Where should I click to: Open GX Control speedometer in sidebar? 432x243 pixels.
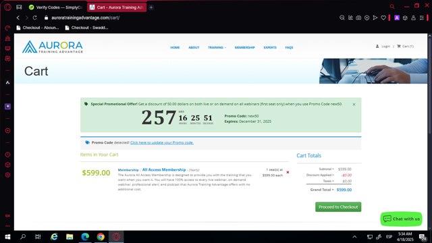coord(7,28)
